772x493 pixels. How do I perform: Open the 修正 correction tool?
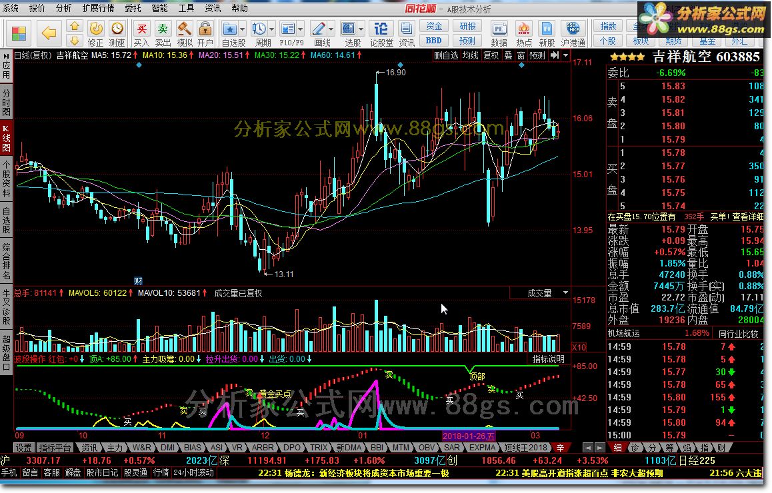(95, 33)
